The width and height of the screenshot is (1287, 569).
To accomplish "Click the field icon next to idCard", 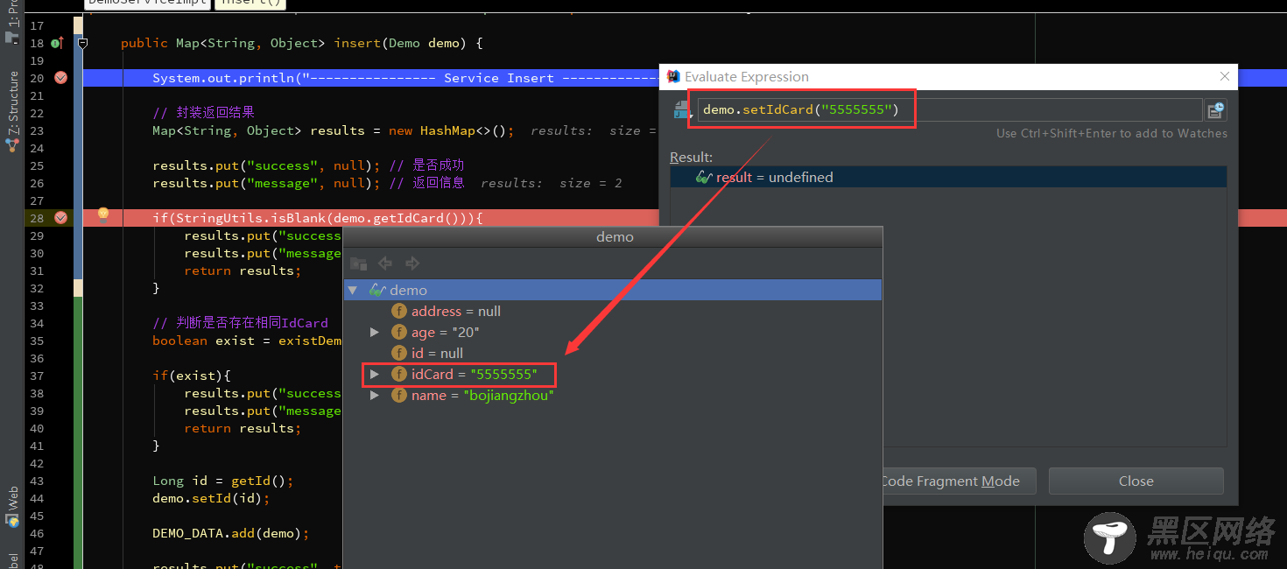I will pos(399,374).
